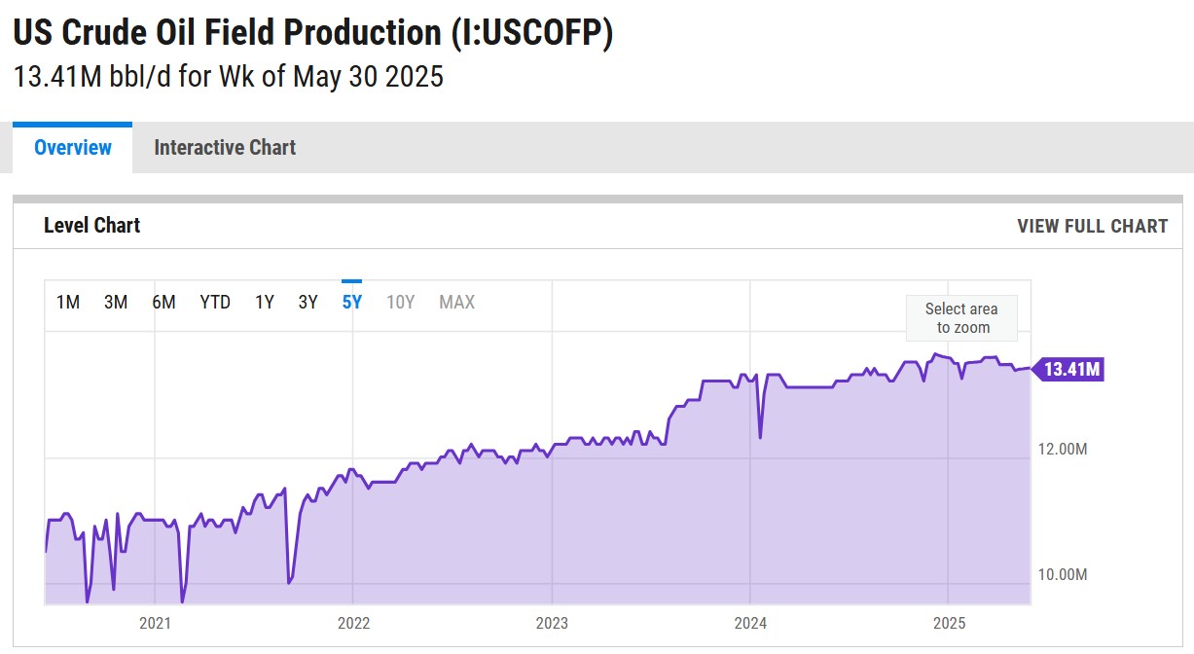Viewport: 1194px width, 654px height.
Task: Click the 13.41M bbl/d subtitle text
Action: [229, 76]
